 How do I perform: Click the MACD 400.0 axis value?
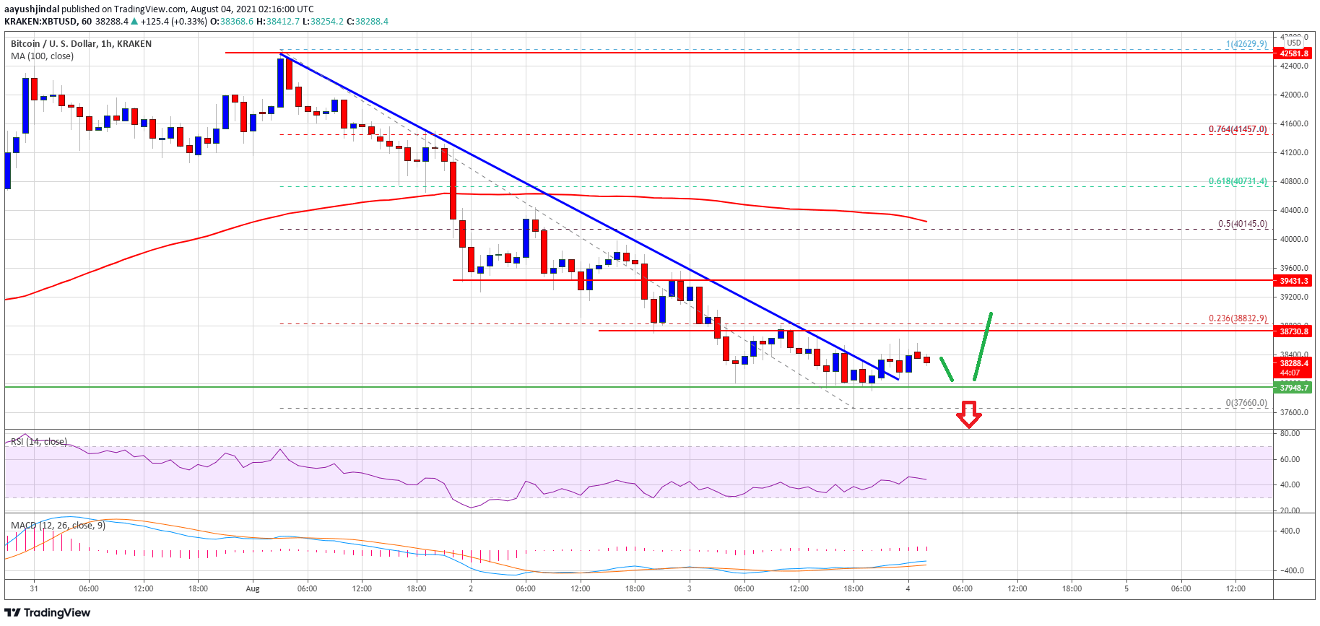[x=1290, y=531]
